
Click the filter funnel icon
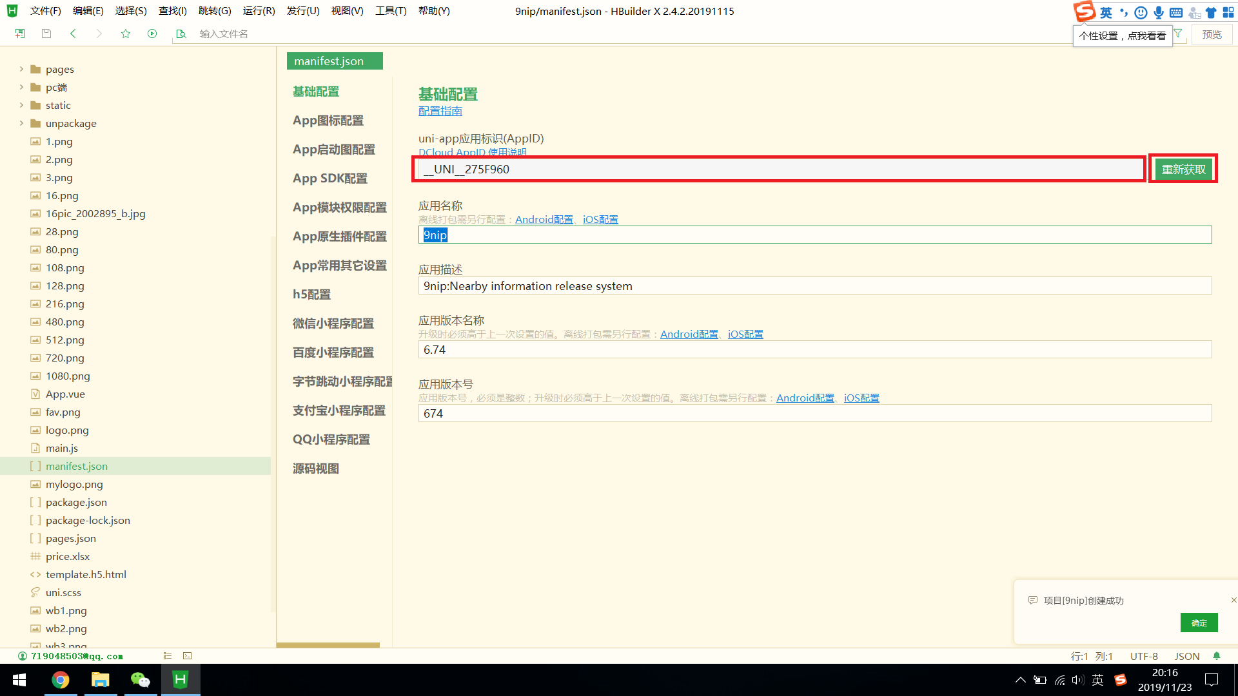tap(1179, 34)
